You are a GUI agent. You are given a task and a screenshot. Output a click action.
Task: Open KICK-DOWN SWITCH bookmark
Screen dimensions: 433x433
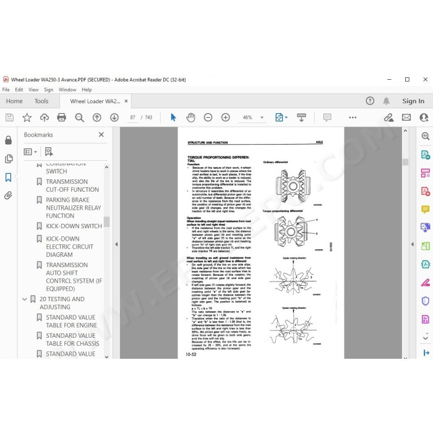(x=74, y=226)
